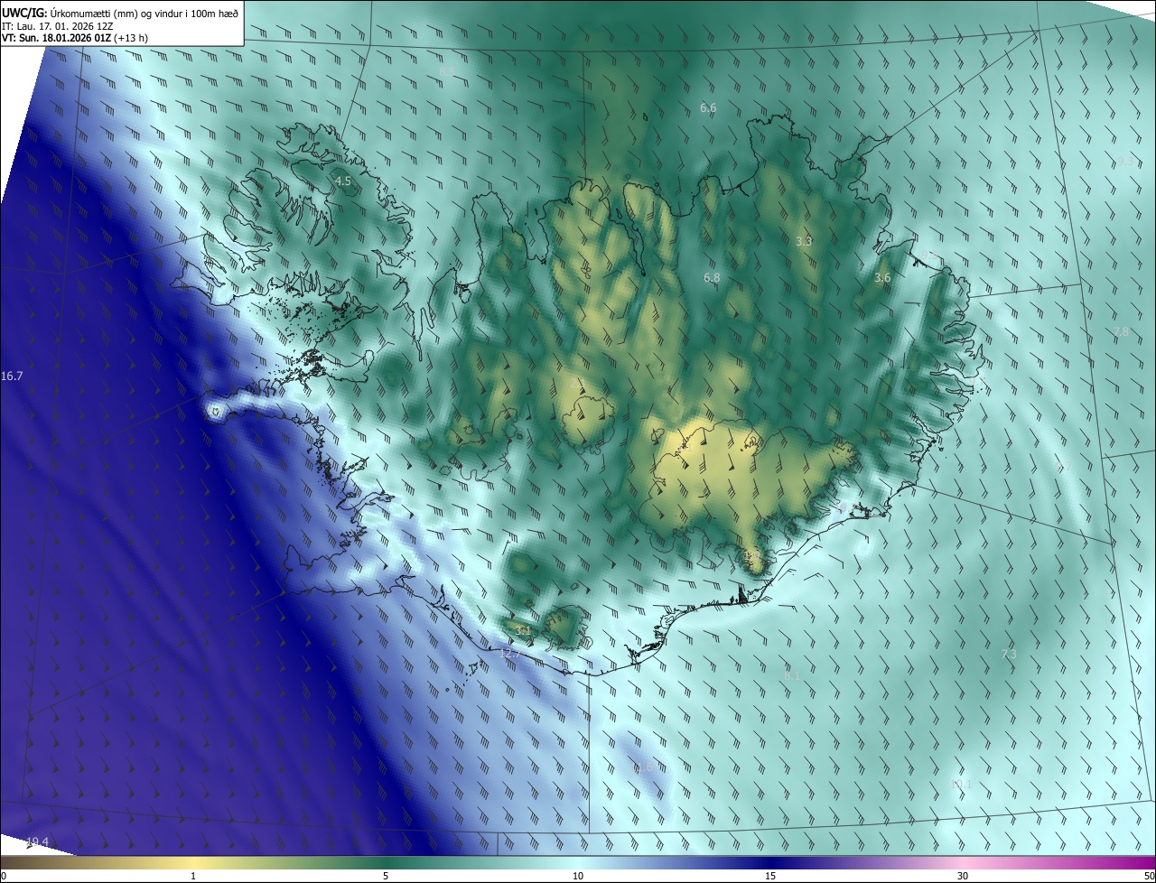
Task: Click the 12.7 value on the south coast
Action: click(x=509, y=653)
